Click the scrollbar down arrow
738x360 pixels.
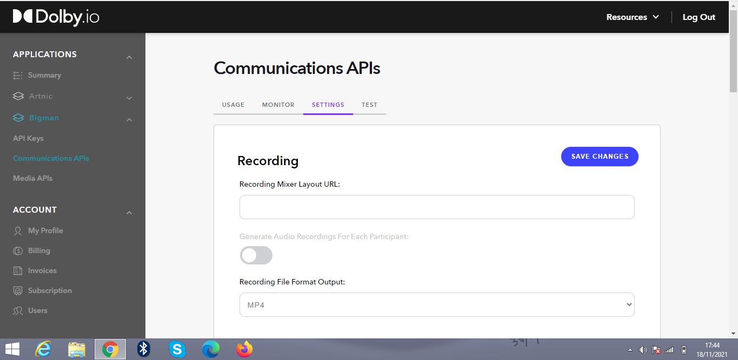coord(734,334)
